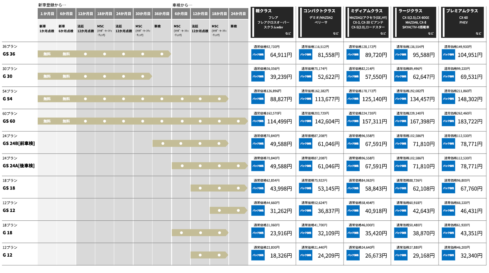Click the パック価格 badge next to 57,550円
This screenshot has width=489, height=273.
[353, 76]
